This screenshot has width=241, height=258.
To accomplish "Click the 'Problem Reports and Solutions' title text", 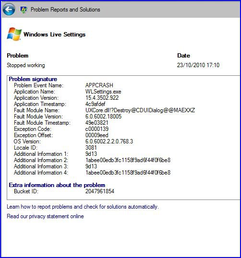I will [65, 10].
